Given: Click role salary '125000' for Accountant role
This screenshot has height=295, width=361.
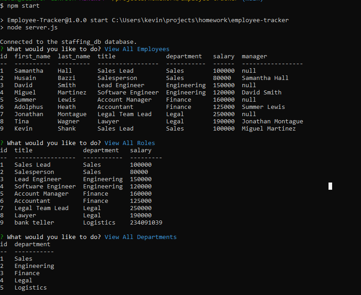Looking at the screenshot, I should tap(141, 201).
